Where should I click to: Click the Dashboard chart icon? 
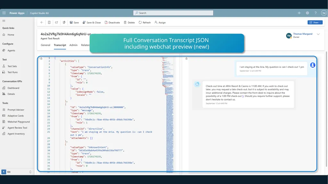[x=4, y=88]
